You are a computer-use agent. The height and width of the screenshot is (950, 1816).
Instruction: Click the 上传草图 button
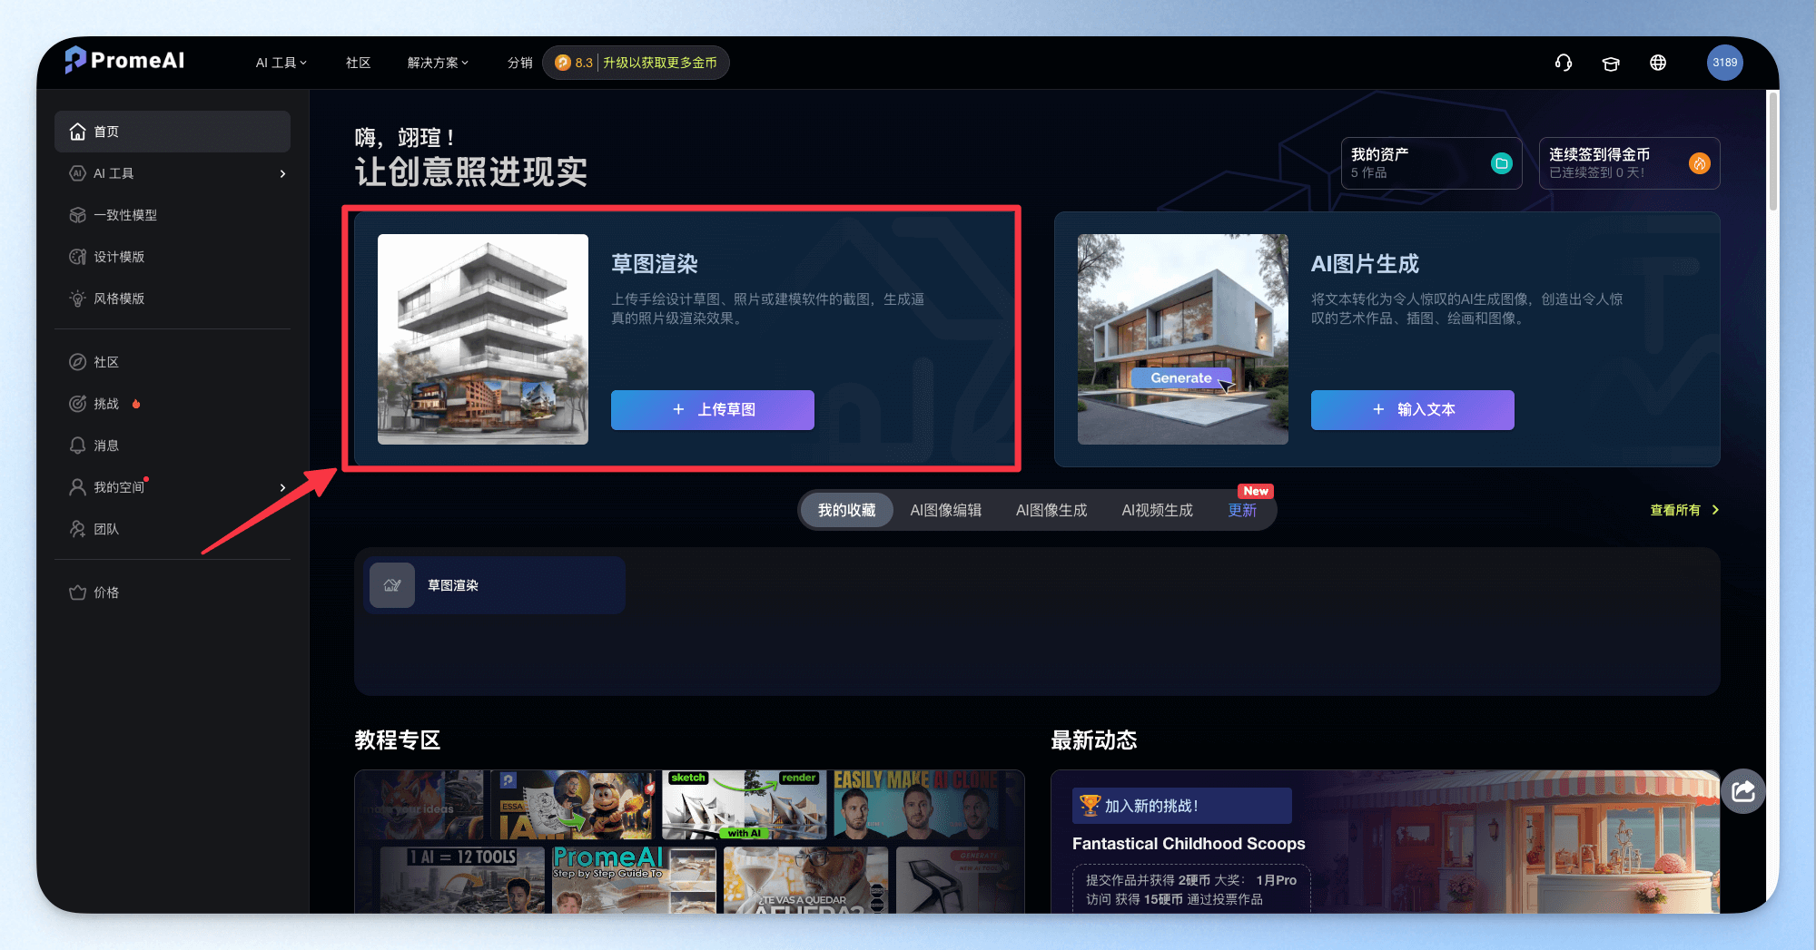(713, 410)
